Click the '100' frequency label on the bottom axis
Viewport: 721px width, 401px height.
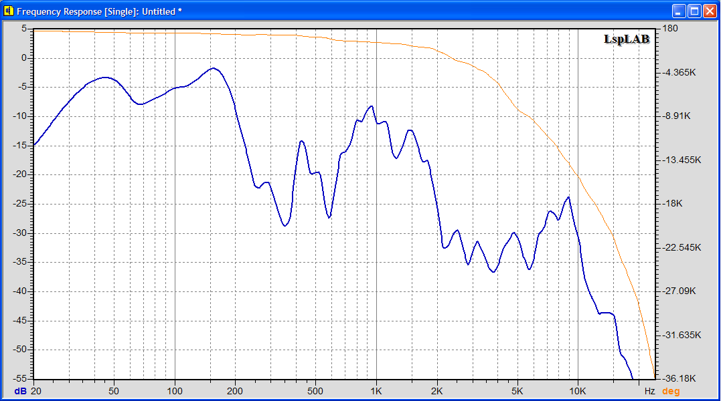[x=175, y=392]
